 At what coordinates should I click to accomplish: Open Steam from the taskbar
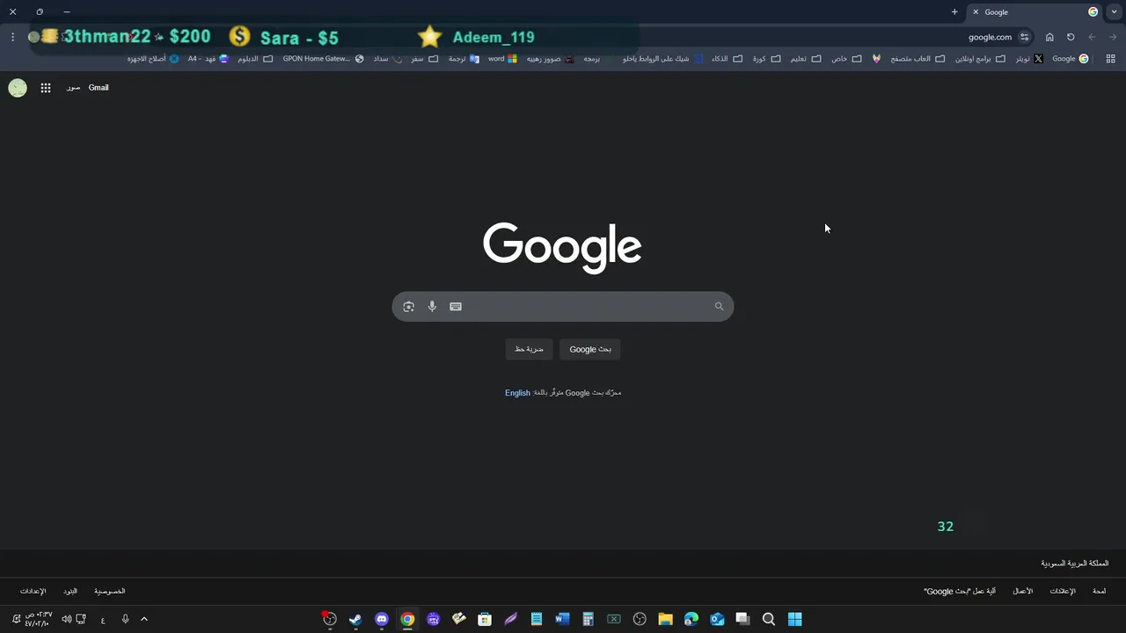[355, 619]
